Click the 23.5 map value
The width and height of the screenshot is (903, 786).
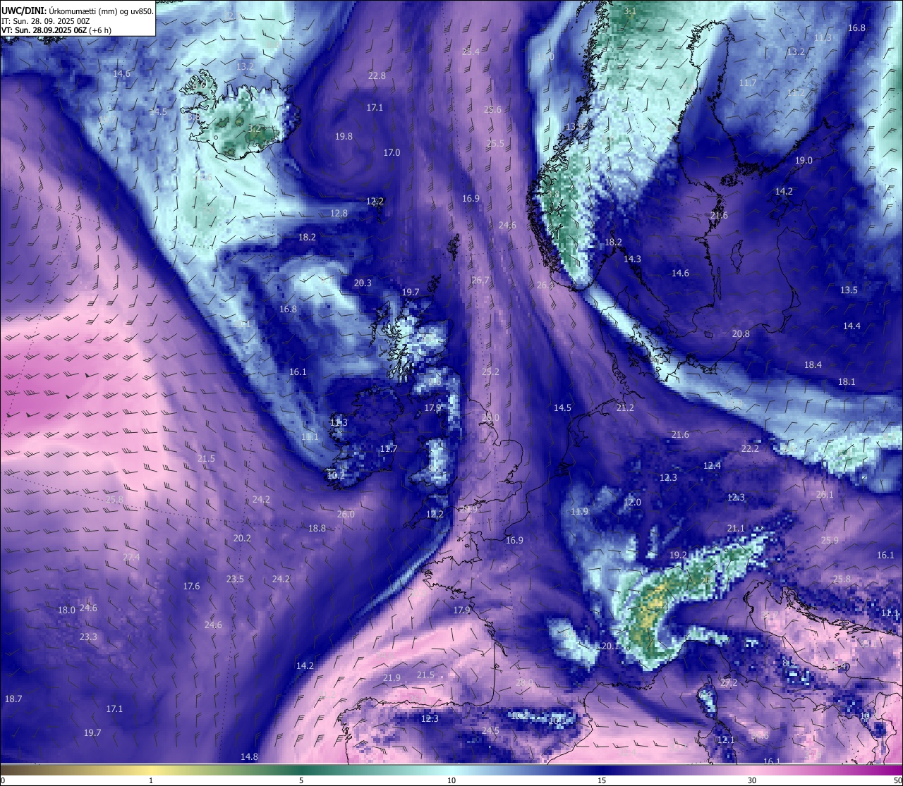[235, 579]
